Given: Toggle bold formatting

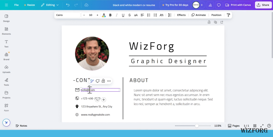Looking at the screenshot, I should 110,15.
